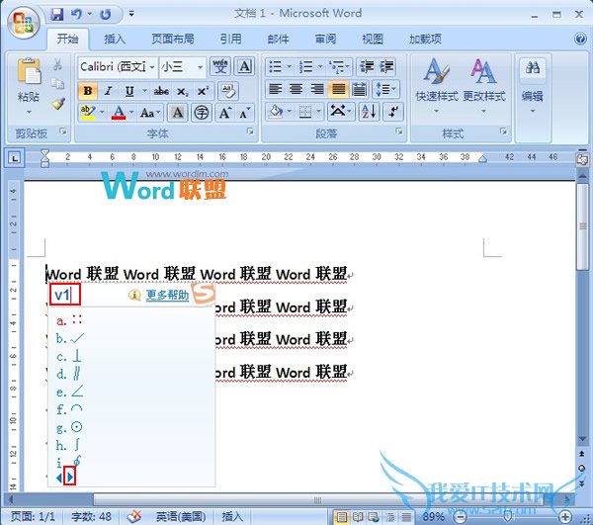Apply the red font color
Screen dimensions: 593x525
[x=119, y=113]
